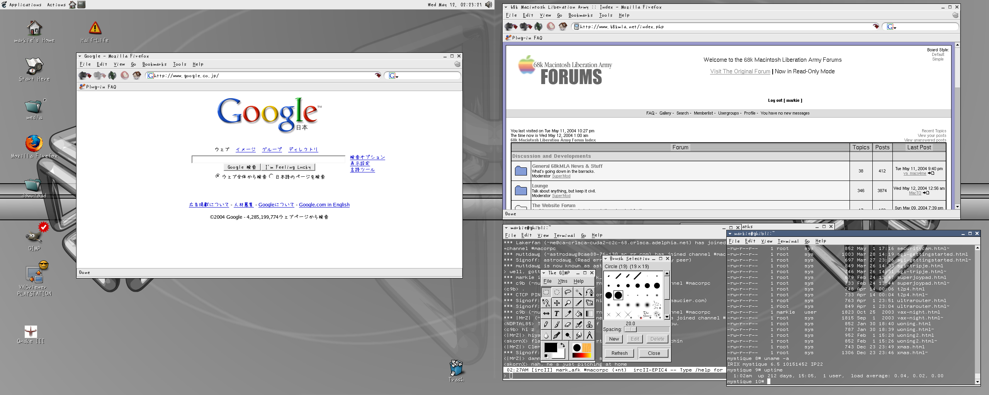Viewport: 989px width, 395px height.
Task: Click the Refresh button in Brush Selection
Action: (x=619, y=353)
